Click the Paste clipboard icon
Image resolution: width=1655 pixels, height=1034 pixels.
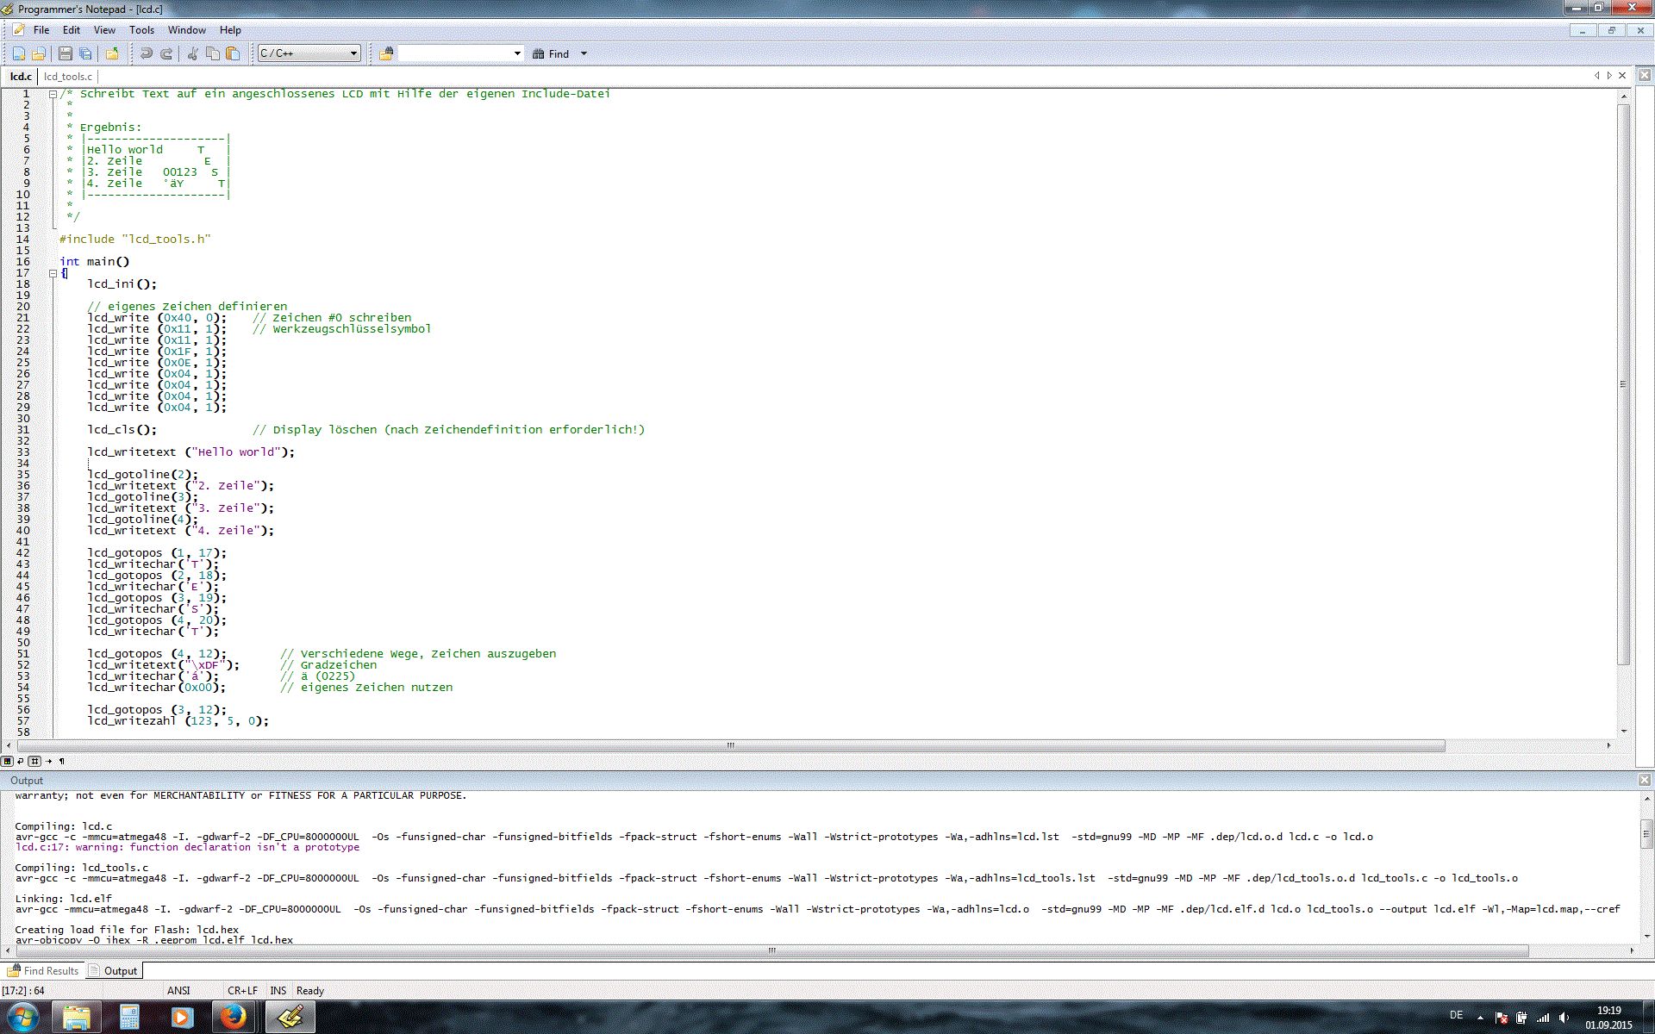(x=232, y=53)
